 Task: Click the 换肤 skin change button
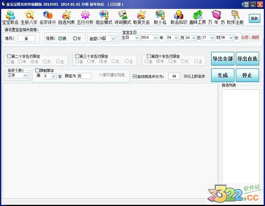(254, 18)
